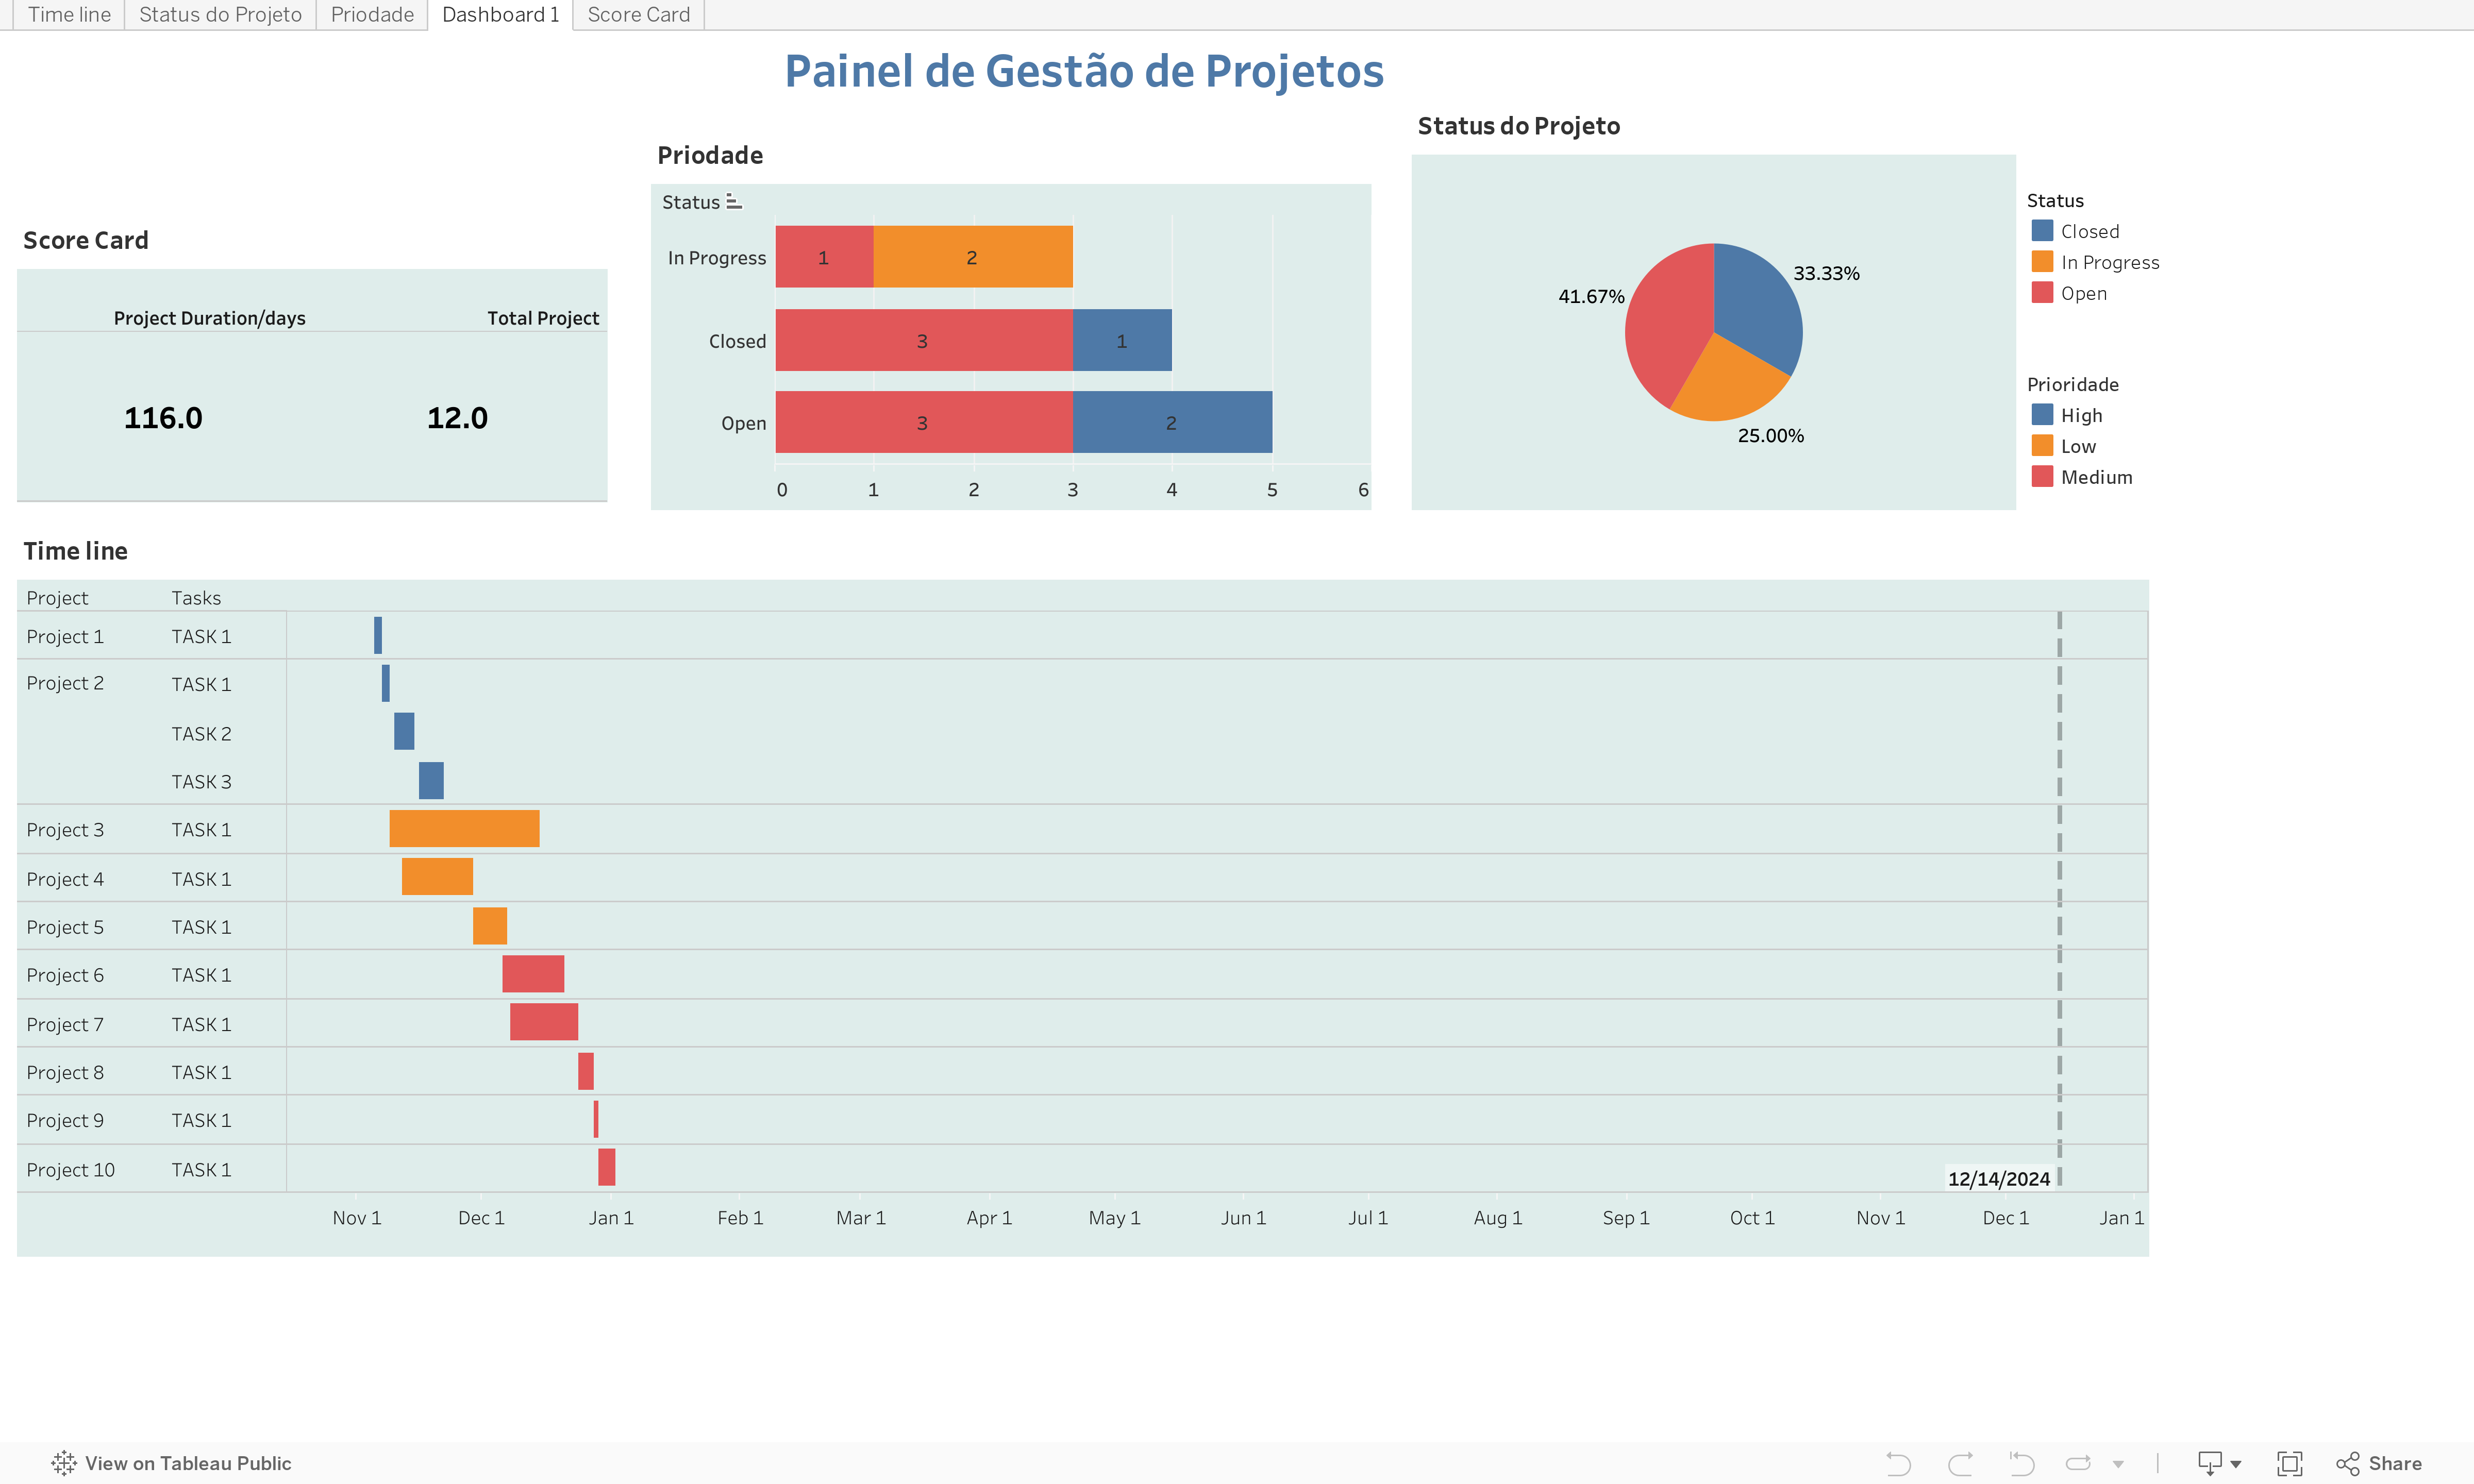Image resolution: width=2474 pixels, height=1484 pixels.
Task: Click the Project 1 row label
Action: coord(65,637)
